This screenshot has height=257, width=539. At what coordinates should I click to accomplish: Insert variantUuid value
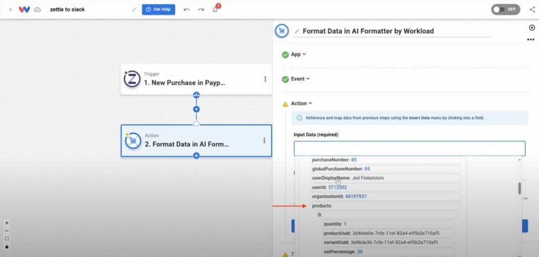click(x=388, y=243)
